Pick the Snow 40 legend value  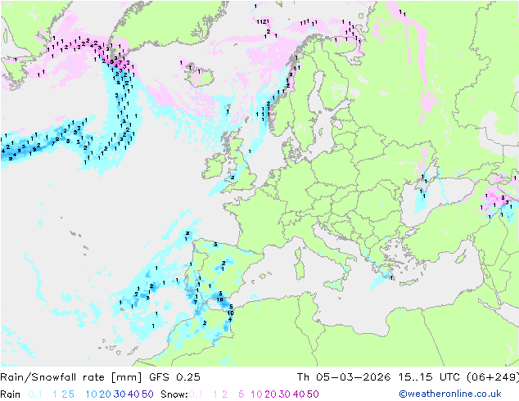[x=299, y=394]
